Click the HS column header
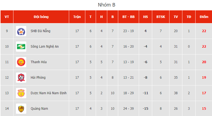The height and width of the screenshot is (116, 212). (x=145, y=17)
